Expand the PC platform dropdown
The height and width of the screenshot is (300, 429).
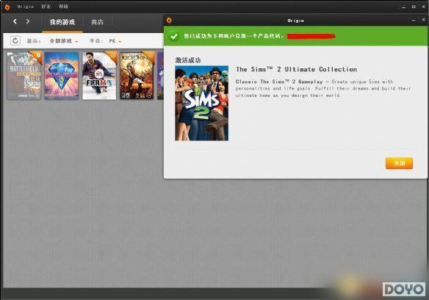[115, 41]
